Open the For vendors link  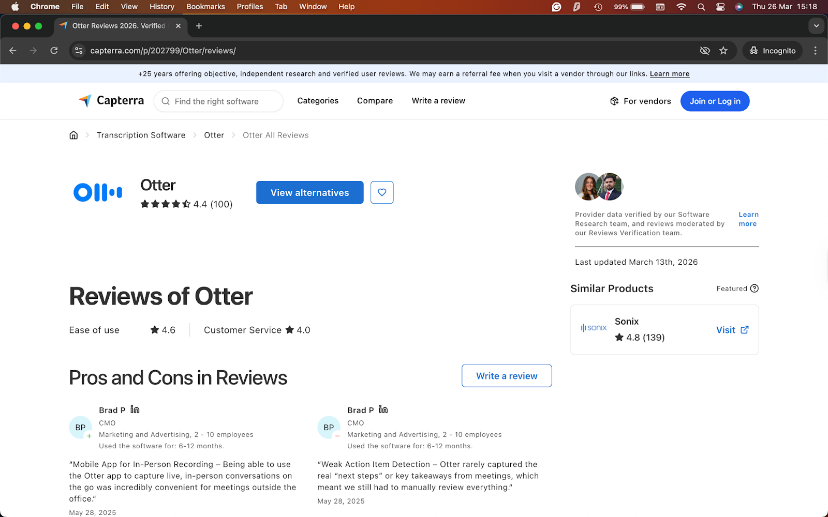coord(641,101)
